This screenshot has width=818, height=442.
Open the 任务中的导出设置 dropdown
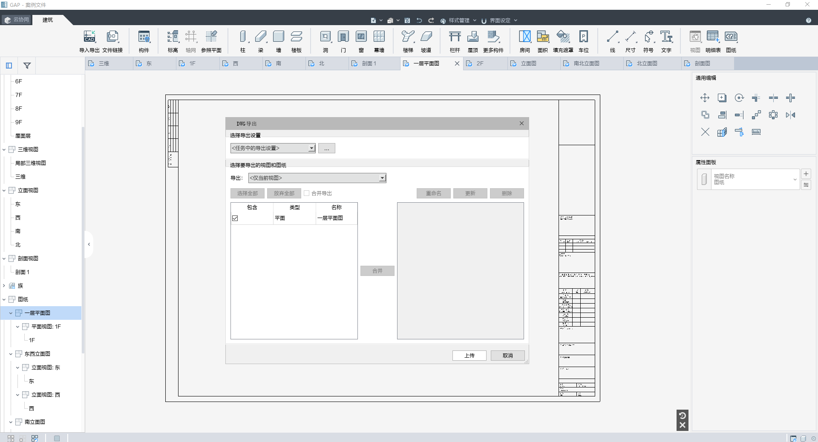tap(273, 148)
